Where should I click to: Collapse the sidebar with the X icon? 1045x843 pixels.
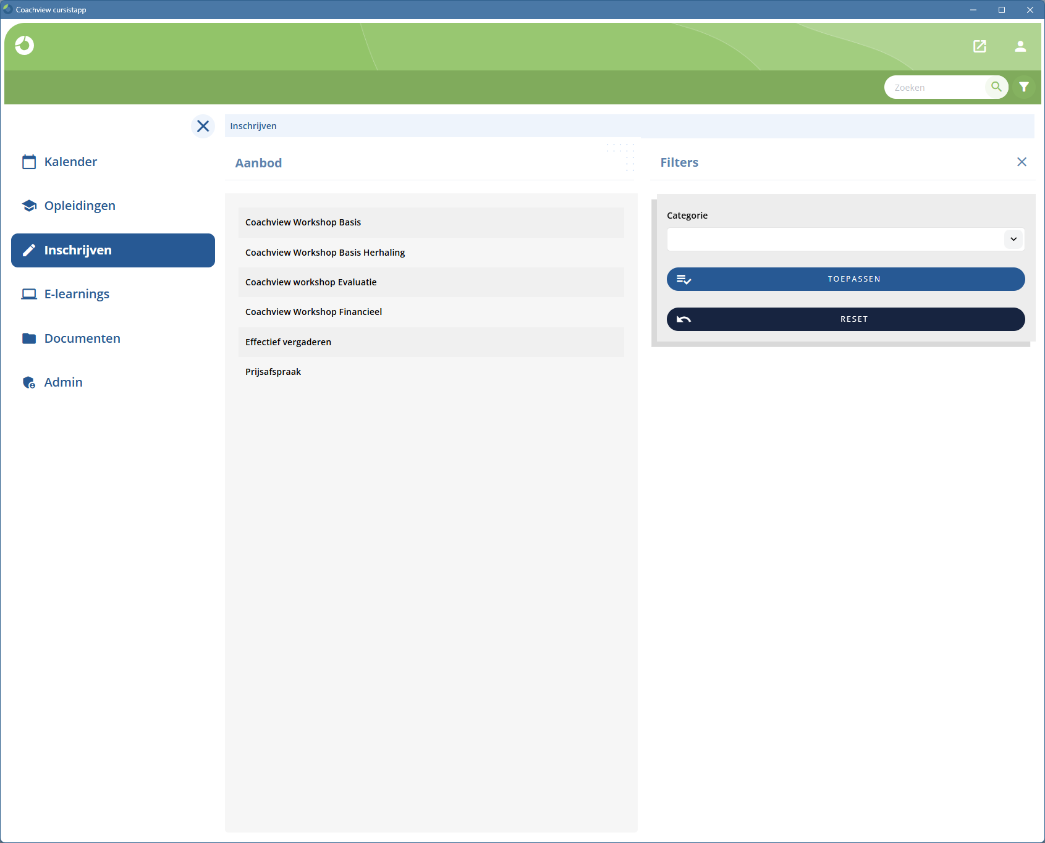coord(203,126)
